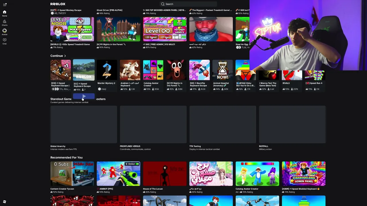Open the Continue section heading
Image resolution: width=367 pixels, height=206 pixels.
tap(56, 56)
